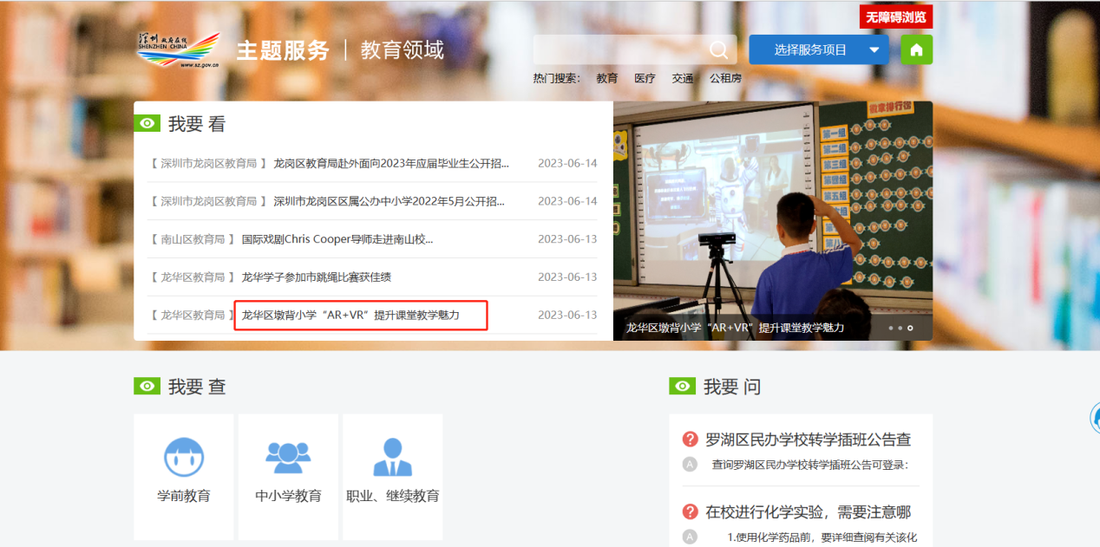Open the 无障碍浏览 accessibility mode
Screen dimensions: 1100x547
click(895, 16)
